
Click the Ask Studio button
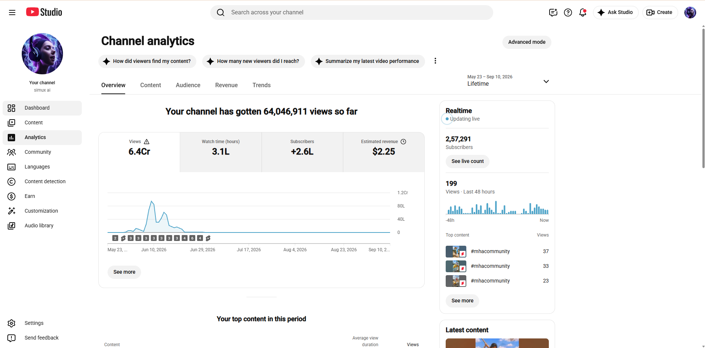pyautogui.click(x=615, y=13)
